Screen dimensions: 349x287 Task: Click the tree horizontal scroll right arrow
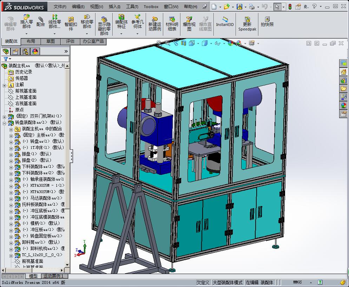click(62, 270)
